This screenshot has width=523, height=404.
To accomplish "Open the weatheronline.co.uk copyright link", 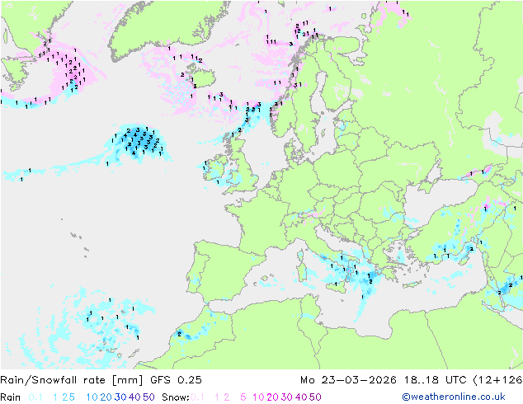I will tap(454, 397).
